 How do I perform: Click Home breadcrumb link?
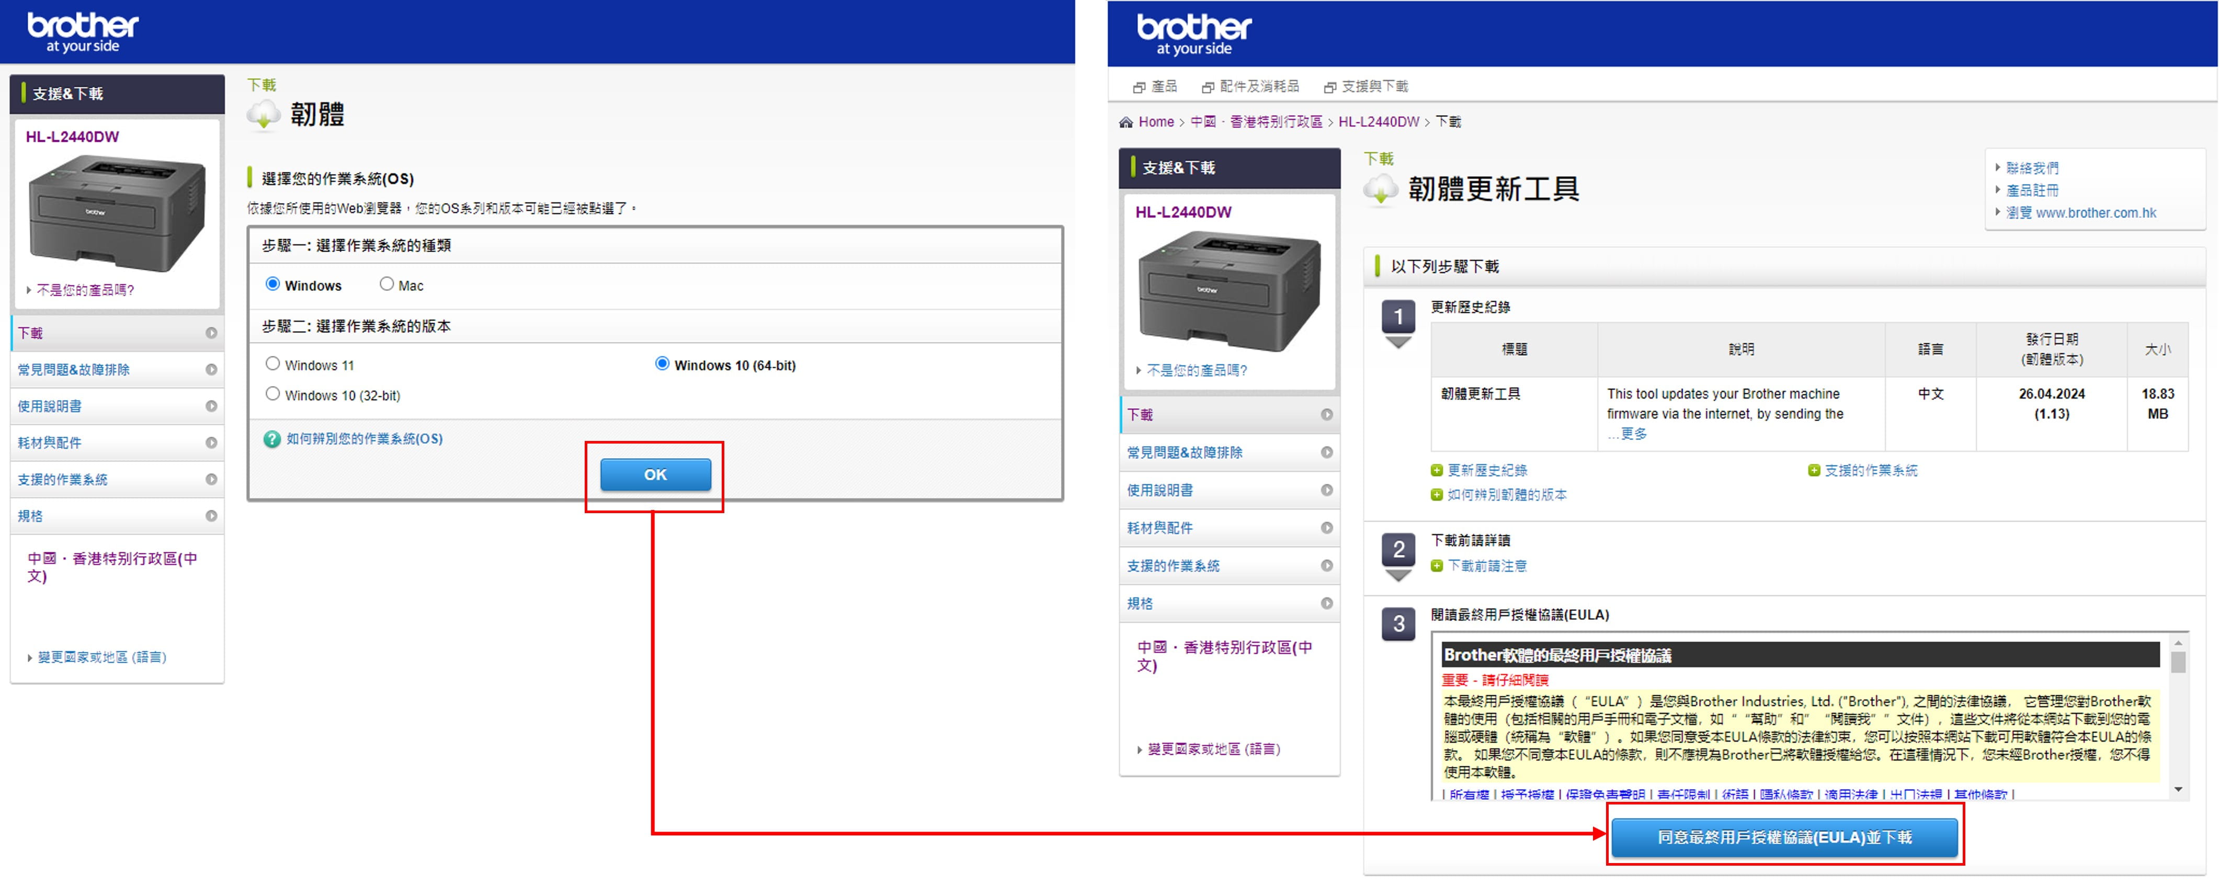1156,122
